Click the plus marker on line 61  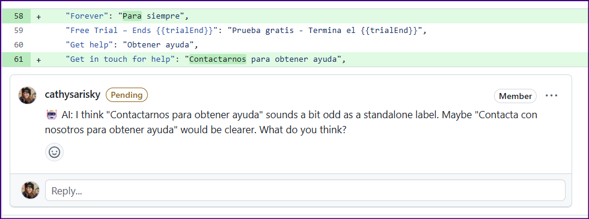(38, 59)
